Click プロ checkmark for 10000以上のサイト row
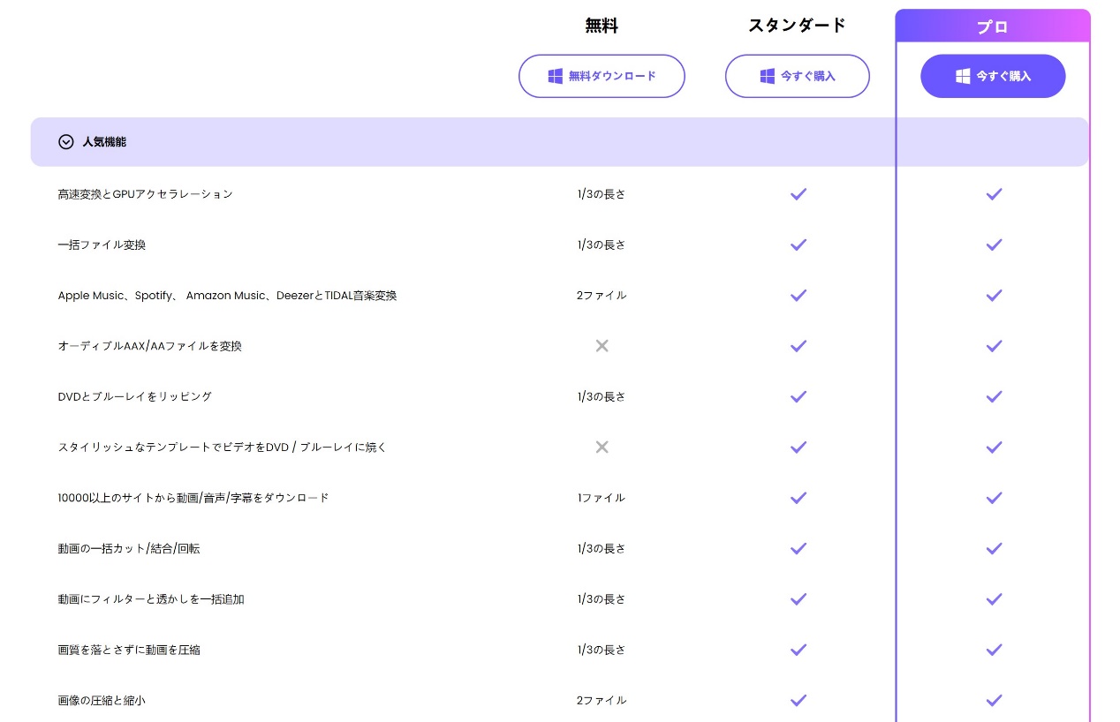The width and height of the screenshot is (1120, 722). coord(994,498)
